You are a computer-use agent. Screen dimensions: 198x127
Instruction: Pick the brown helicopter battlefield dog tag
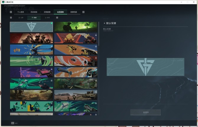tap(31, 95)
